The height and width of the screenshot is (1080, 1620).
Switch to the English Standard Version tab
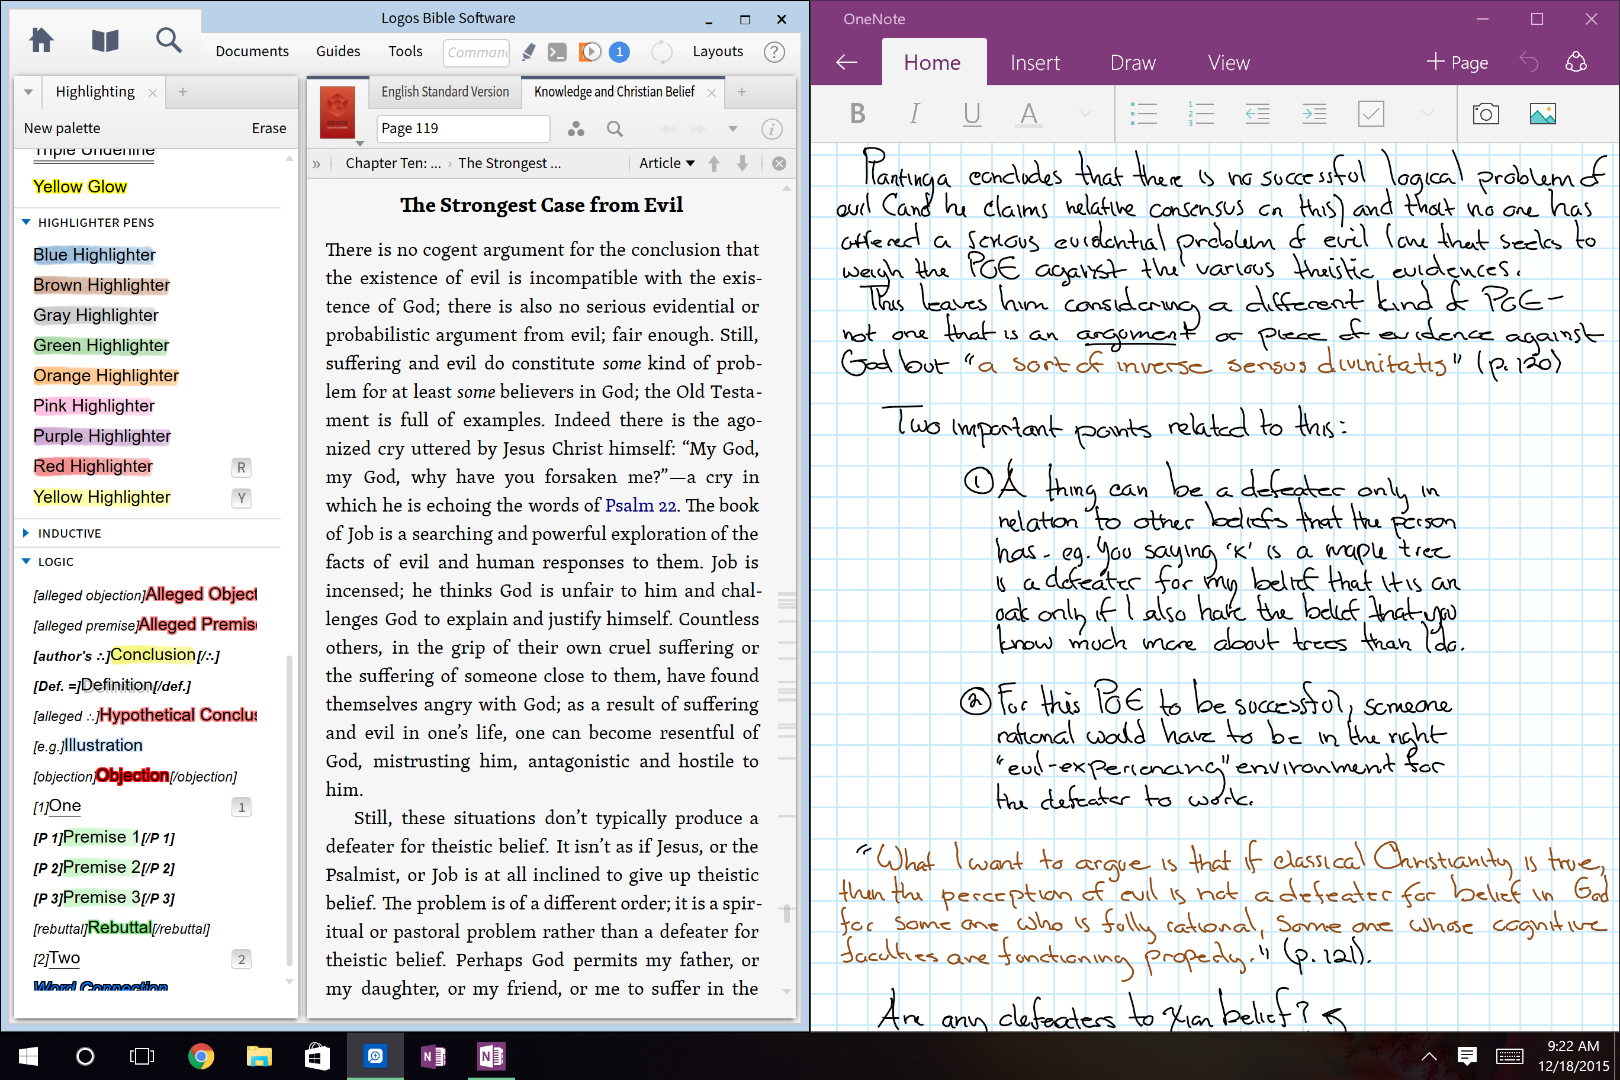(445, 92)
